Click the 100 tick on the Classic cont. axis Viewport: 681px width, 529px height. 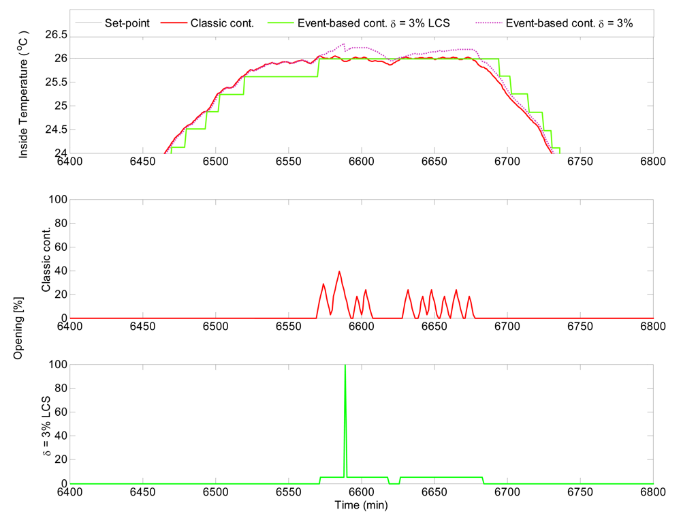pyautogui.click(x=59, y=200)
